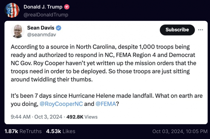Open the three-dot more options menu
This screenshot has width=210, height=139.
coord(201,30)
